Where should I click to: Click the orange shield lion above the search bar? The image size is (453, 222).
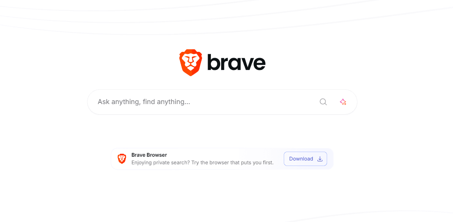(191, 63)
